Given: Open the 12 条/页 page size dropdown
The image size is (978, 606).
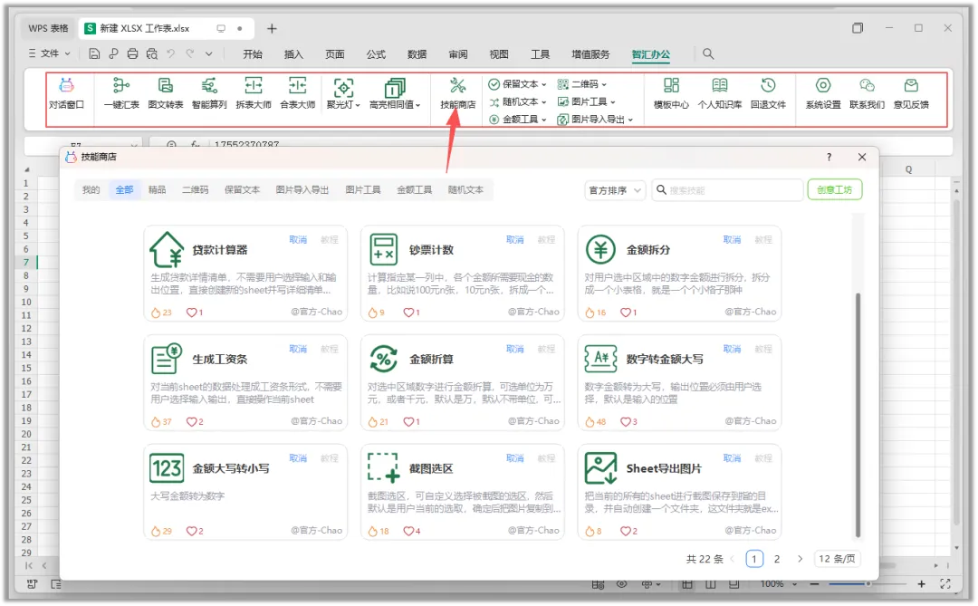Looking at the screenshot, I should pos(837,559).
